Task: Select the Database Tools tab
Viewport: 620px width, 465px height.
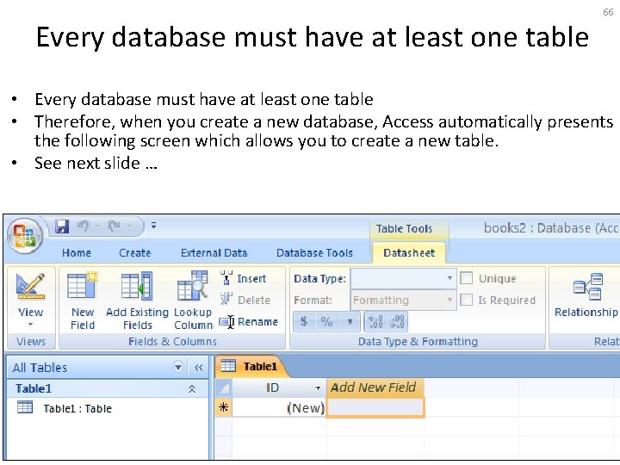Action: coord(314,253)
